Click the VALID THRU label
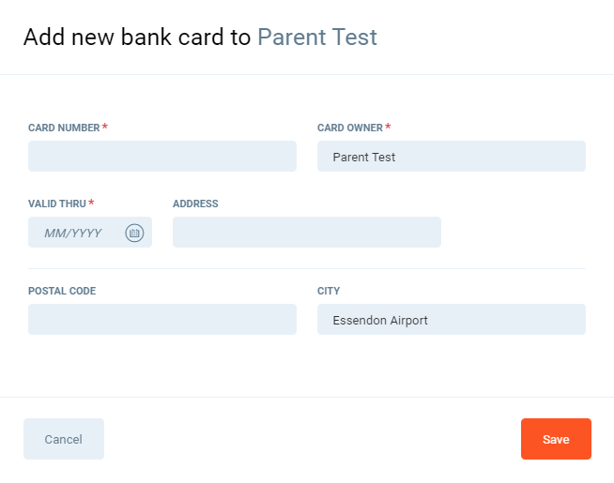Image resolution: width=614 pixels, height=483 pixels. (x=57, y=204)
